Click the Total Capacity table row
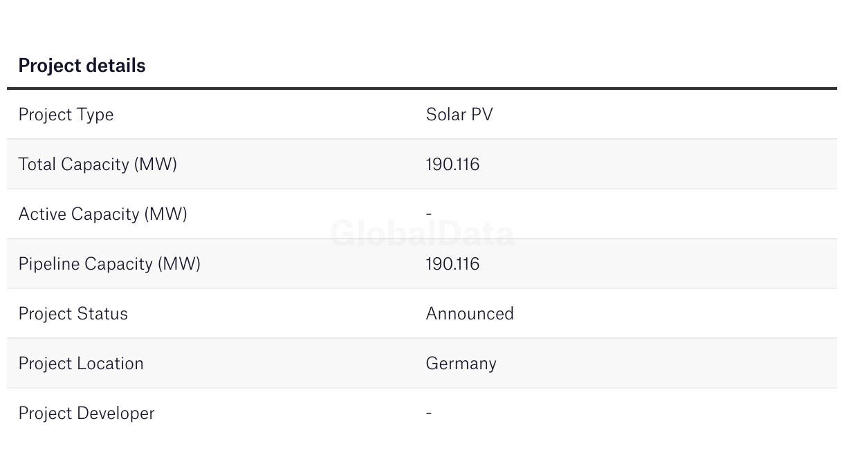This screenshot has width=844, height=466. click(x=422, y=165)
